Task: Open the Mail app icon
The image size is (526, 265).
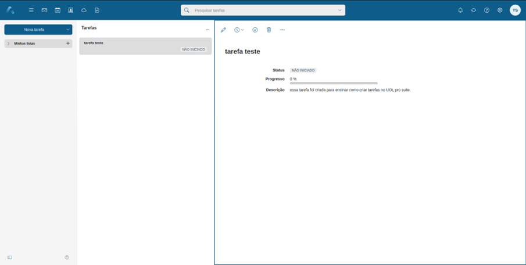Action: pos(44,10)
